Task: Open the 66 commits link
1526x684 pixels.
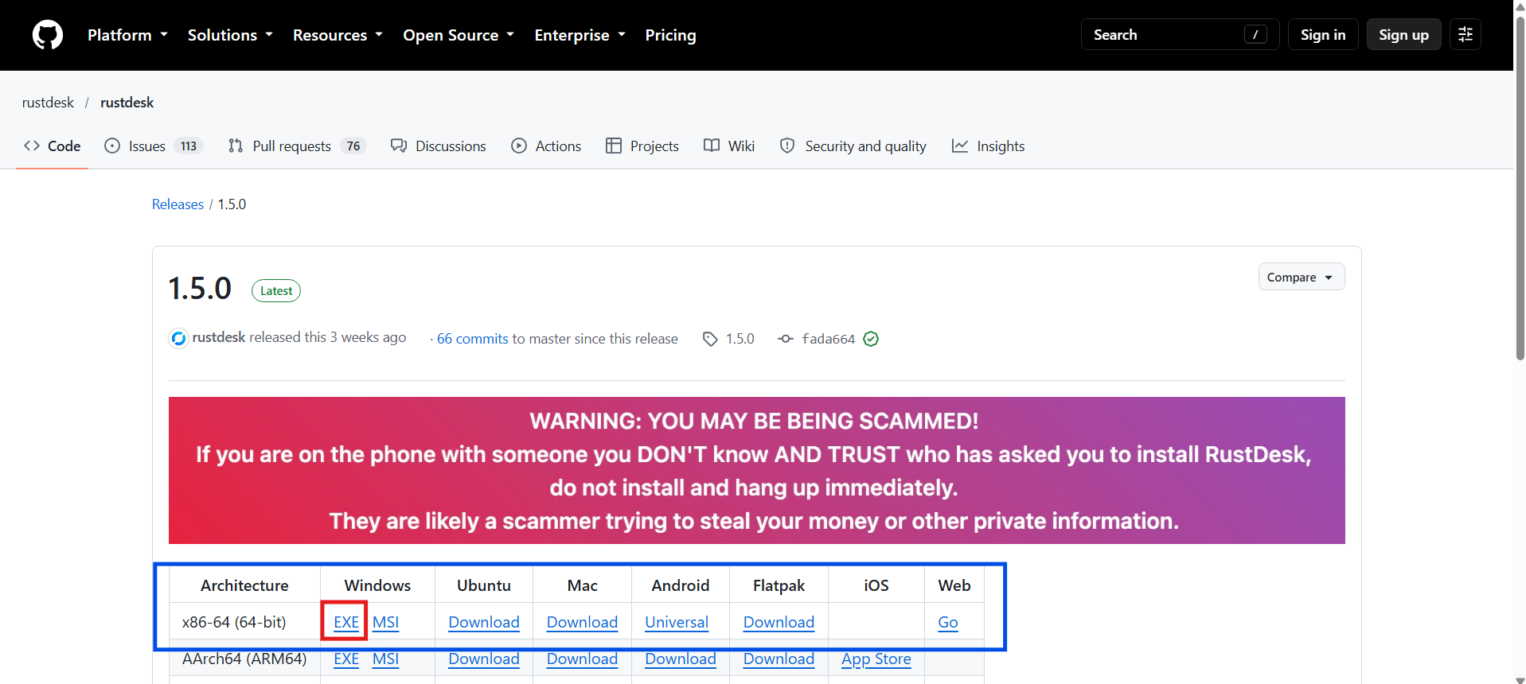Action: 473,339
